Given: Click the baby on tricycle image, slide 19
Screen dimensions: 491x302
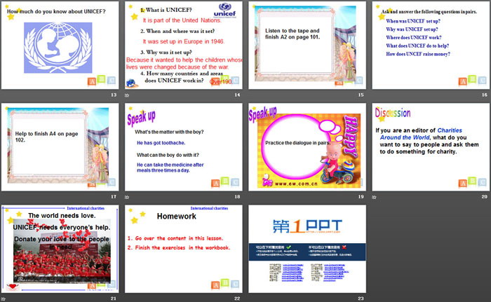Looking at the screenshot, I should 339,163.
